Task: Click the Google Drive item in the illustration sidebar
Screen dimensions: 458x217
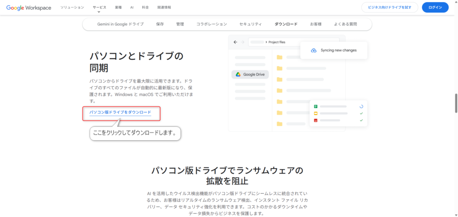Action: click(x=250, y=75)
